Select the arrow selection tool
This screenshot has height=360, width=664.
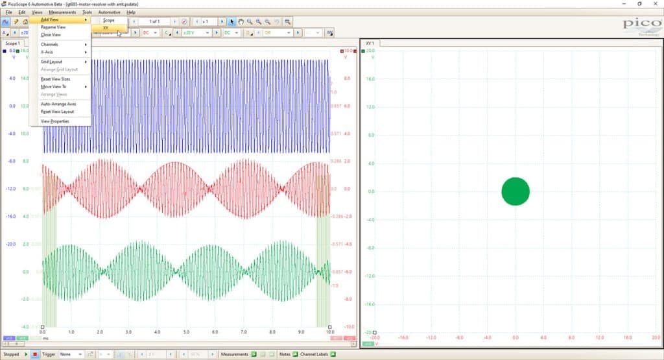(x=231, y=21)
